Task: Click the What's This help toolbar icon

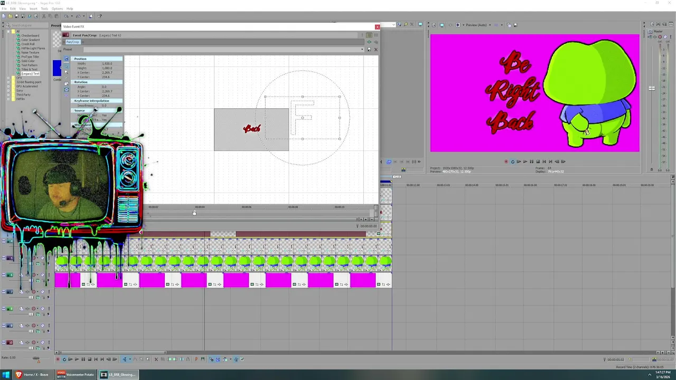Action: (99, 16)
